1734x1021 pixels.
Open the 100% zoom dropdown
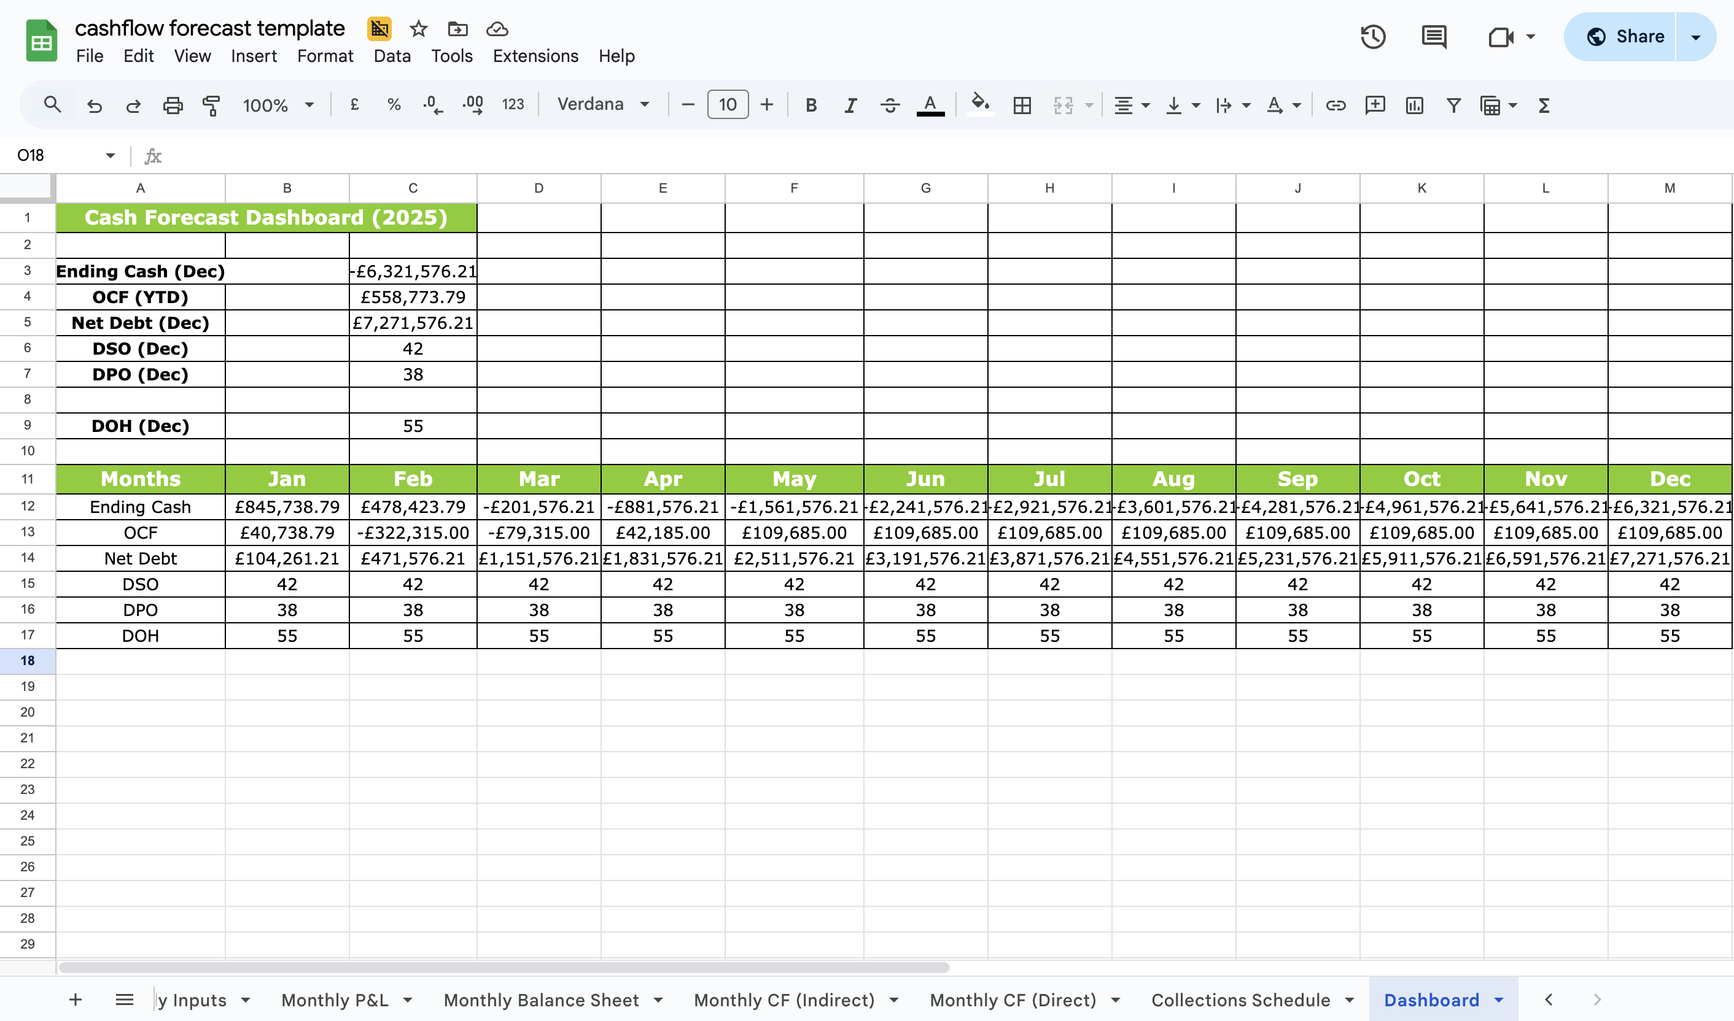pos(278,106)
